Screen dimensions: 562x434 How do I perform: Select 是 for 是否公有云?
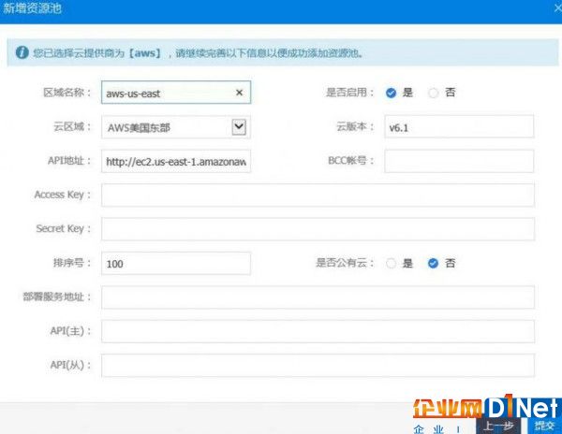pos(391,264)
